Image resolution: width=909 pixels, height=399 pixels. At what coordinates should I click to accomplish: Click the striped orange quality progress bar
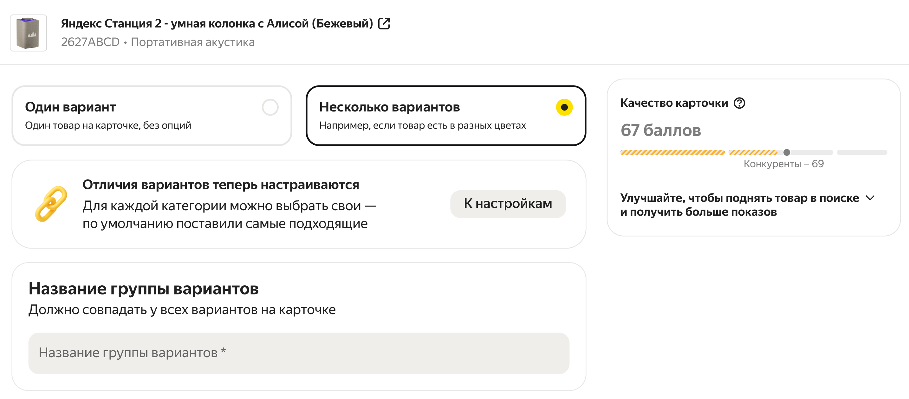[x=672, y=153]
